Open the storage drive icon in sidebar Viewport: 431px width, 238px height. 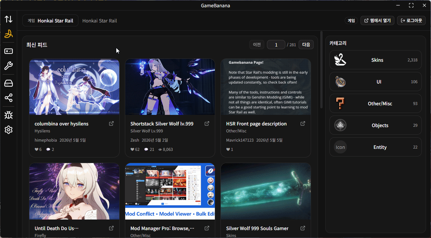click(x=9, y=83)
